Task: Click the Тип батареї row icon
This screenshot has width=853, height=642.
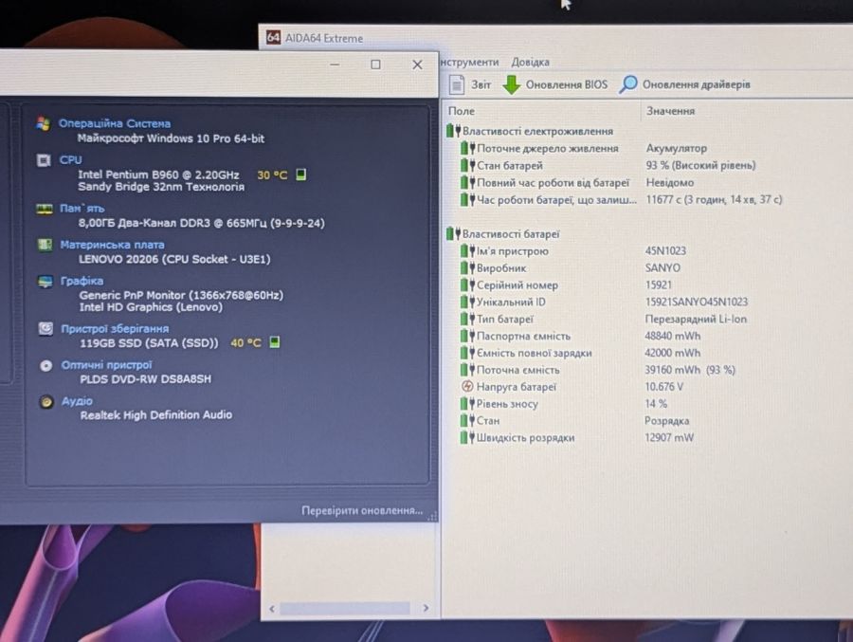Action: click(467, 319)
